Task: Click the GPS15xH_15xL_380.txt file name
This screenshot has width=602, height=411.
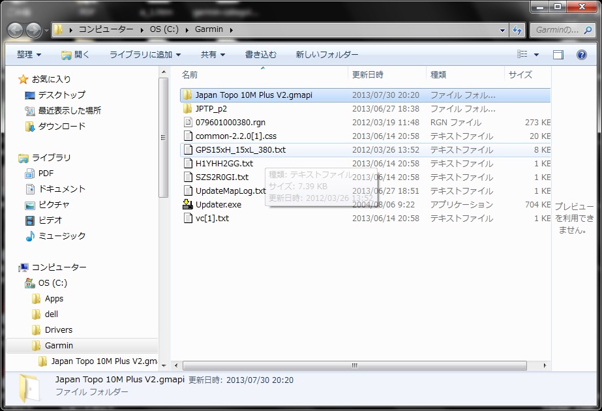Action: (x=241, y=150)
